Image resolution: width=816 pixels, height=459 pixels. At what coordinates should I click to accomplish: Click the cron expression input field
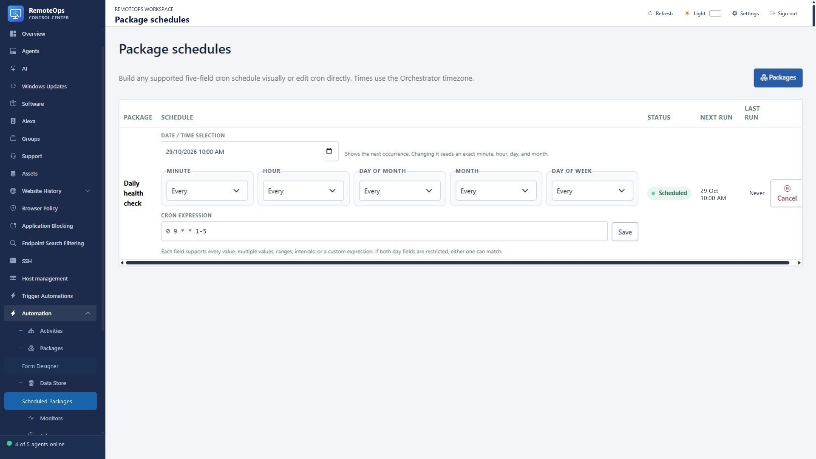(384, 231)
